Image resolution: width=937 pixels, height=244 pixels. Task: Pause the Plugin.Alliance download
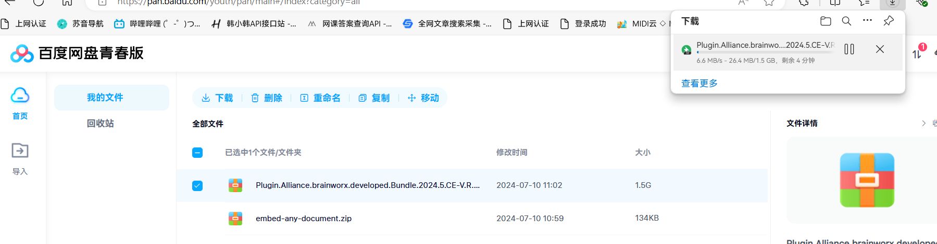click(x=849, y=49)
